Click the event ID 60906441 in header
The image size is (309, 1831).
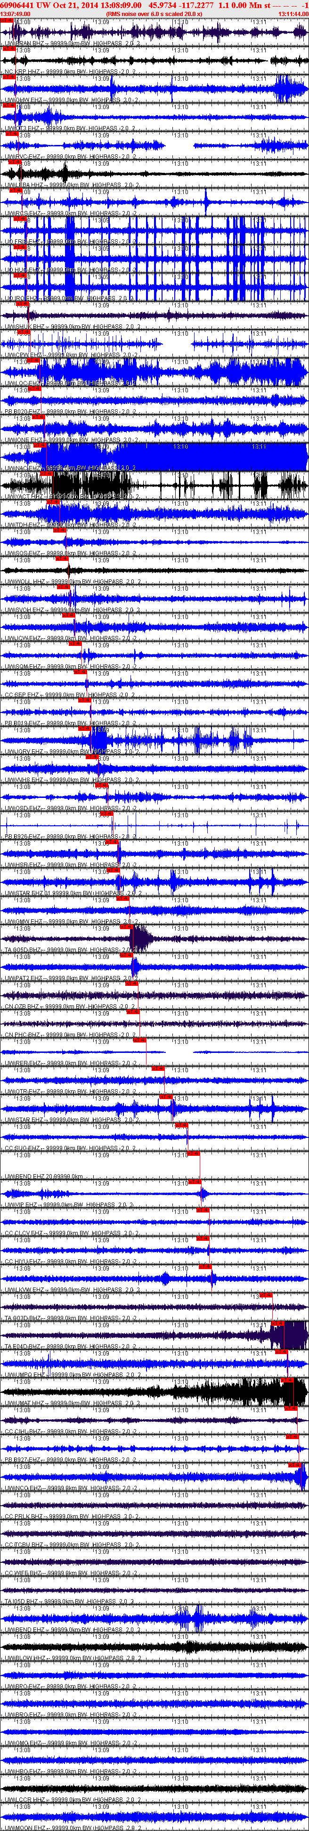(x=17, y=5)
